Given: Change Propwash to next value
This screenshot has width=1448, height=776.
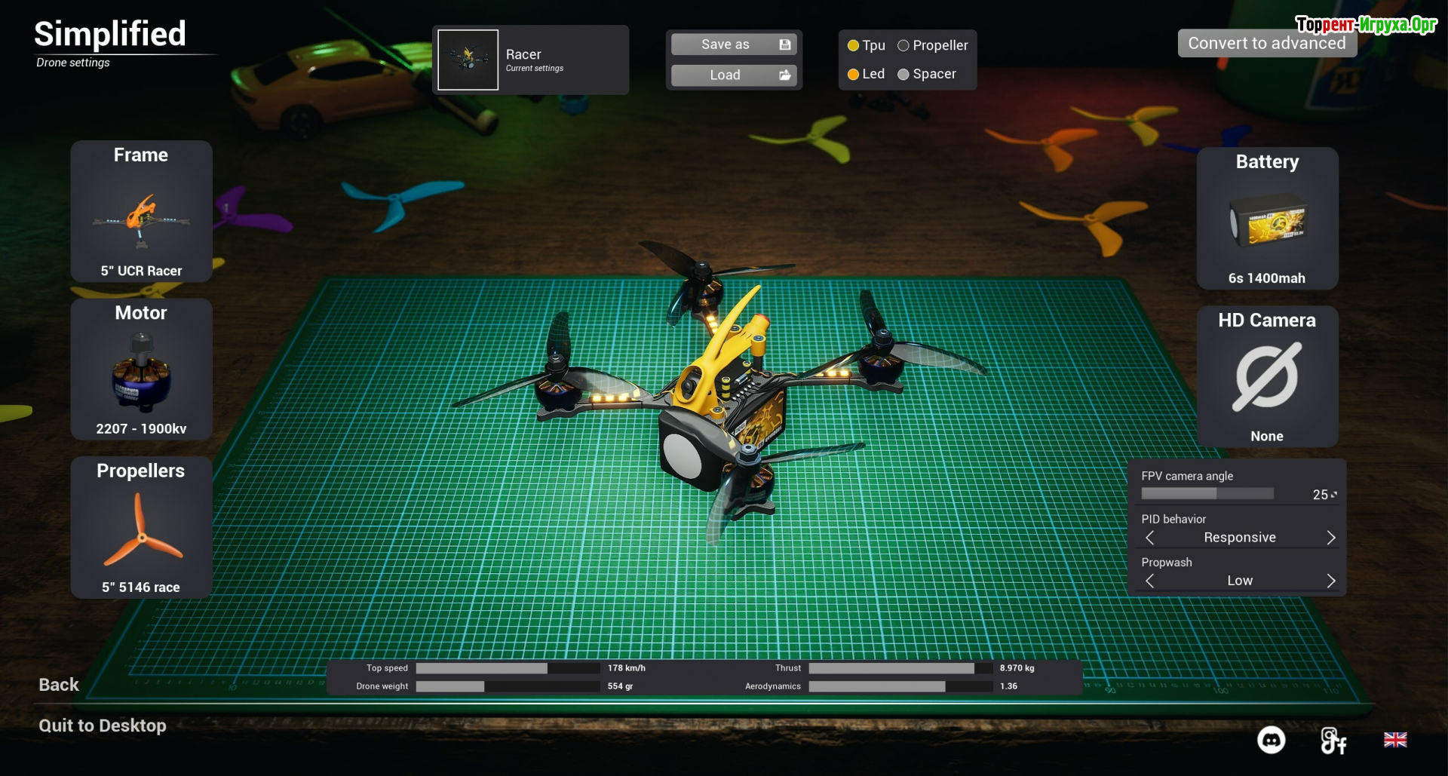Looking at the screenshot, I should tap(1330, 581).
